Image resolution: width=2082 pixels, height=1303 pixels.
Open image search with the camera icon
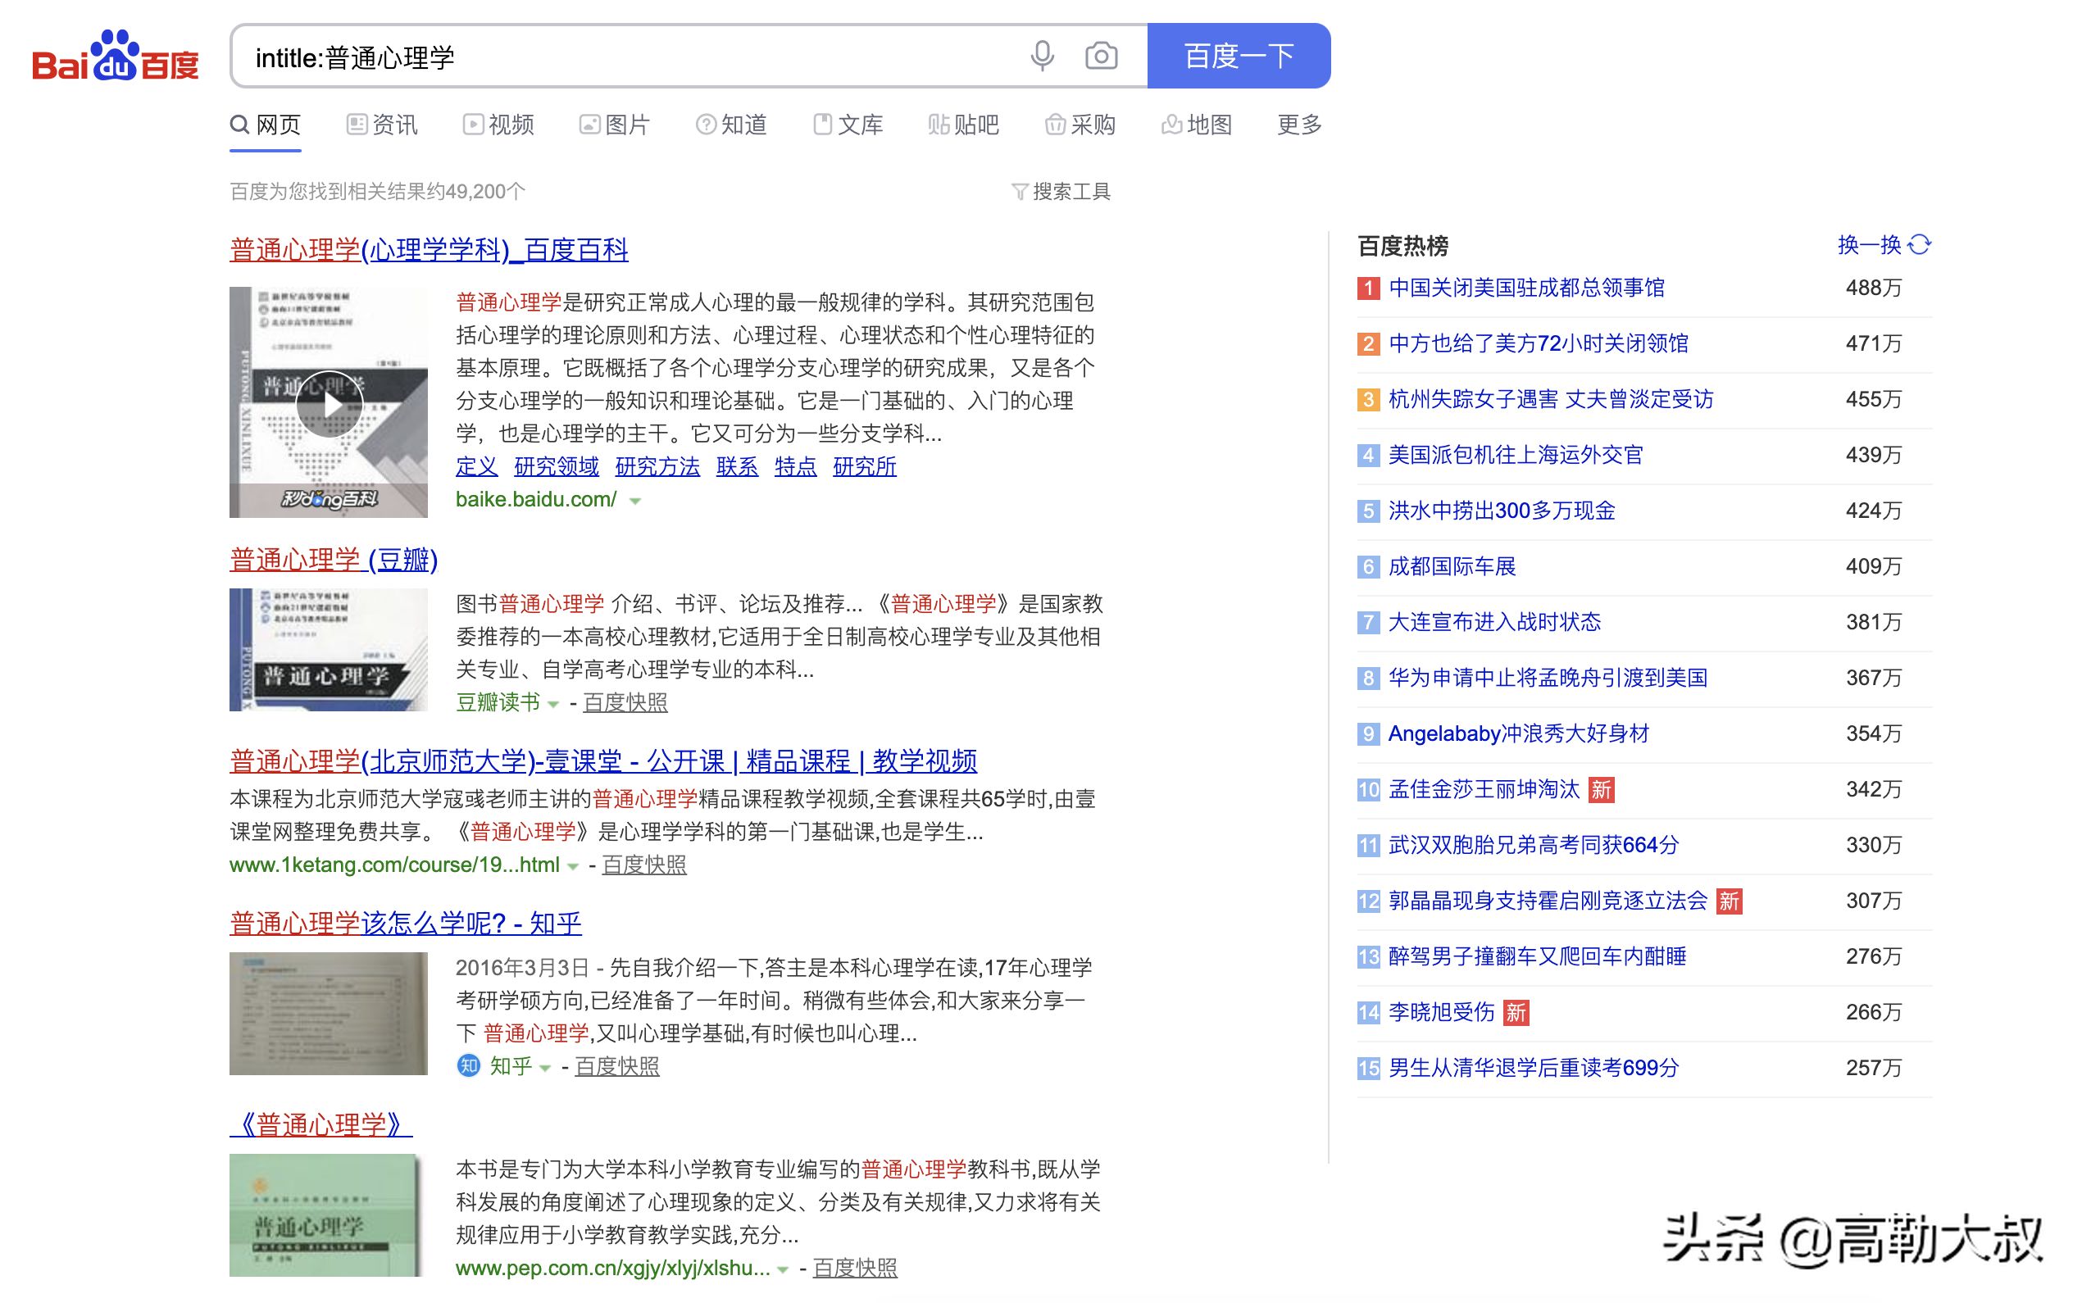pyautogui.click(x=1101, y=56)
